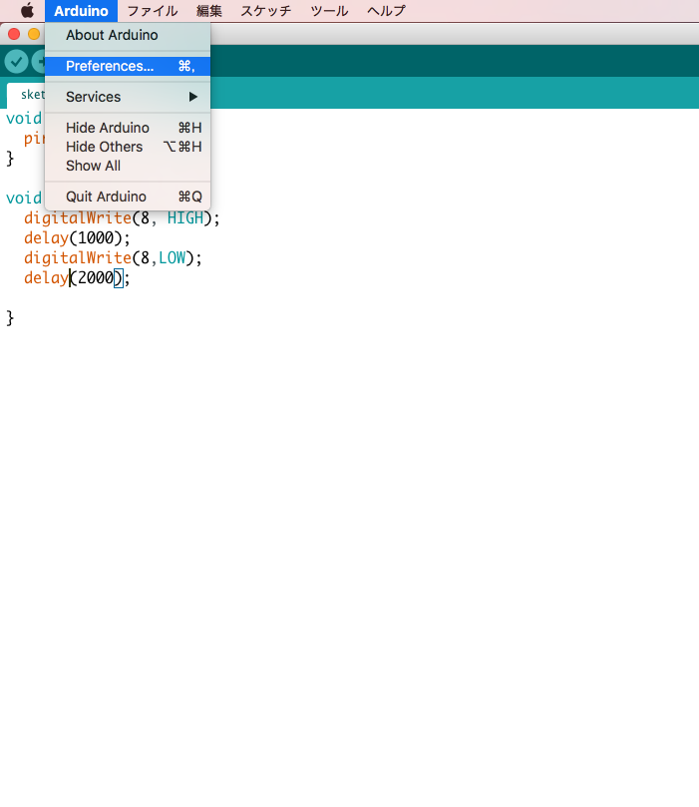Click the final closing brace line
This screenshot has width=699, height=807.
point(10,318)
